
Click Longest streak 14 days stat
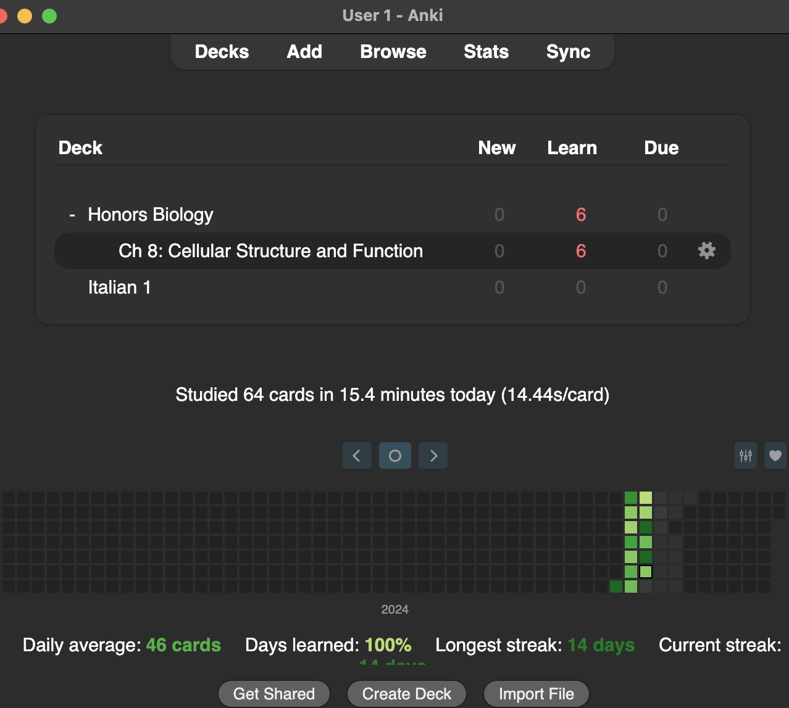pos(535,645)
